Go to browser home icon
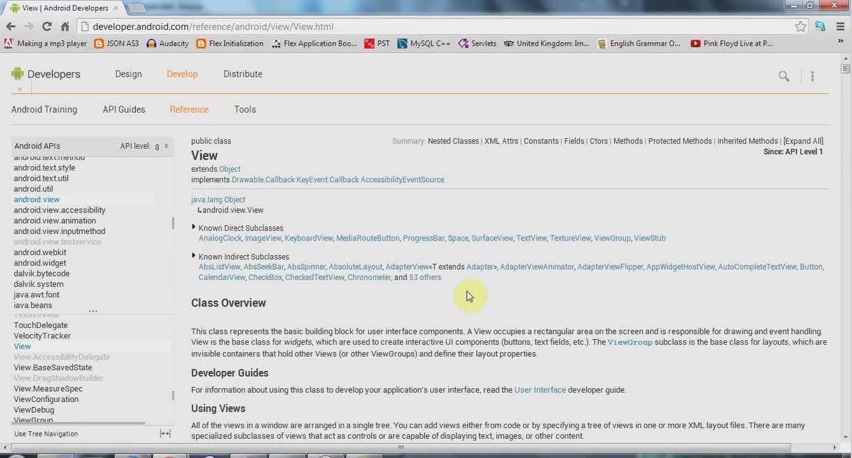The width and height of the screenshot is (852, 458). pos(65,26)
